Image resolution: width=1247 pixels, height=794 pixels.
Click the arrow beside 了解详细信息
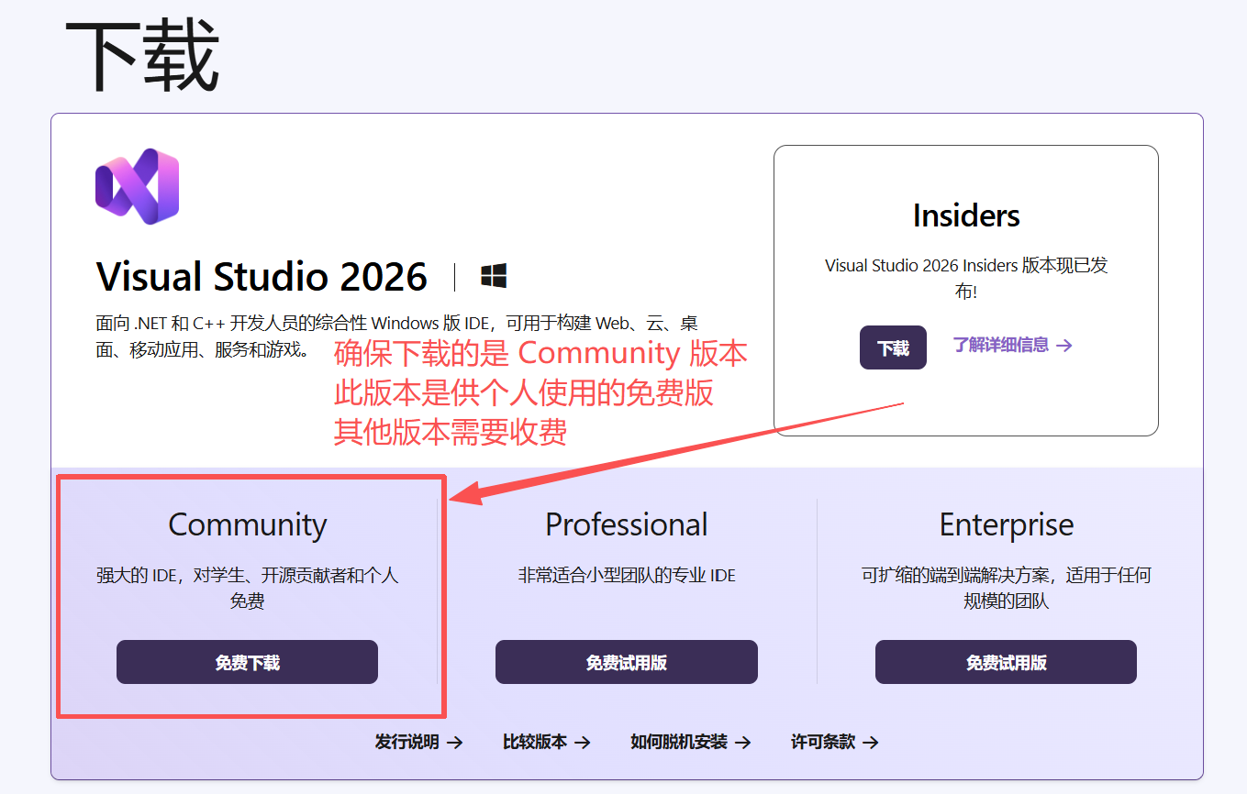click(x=1063, y=346)
